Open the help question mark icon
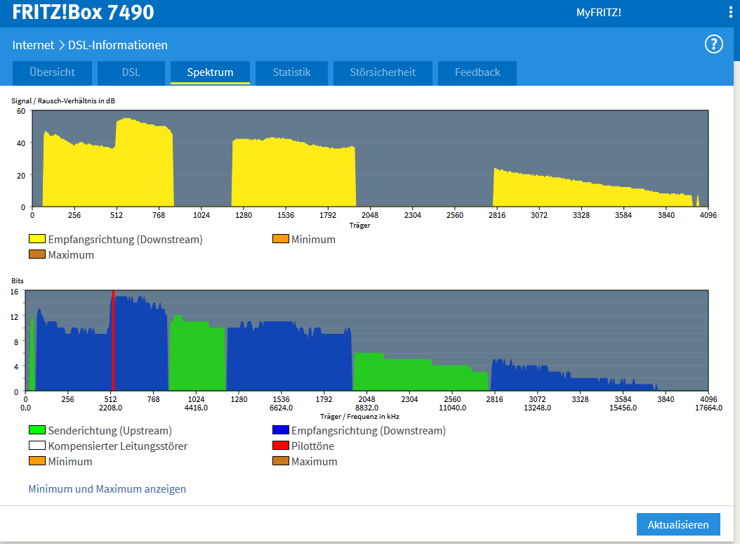Screen dimensions: 740x544 pos(713,44)
